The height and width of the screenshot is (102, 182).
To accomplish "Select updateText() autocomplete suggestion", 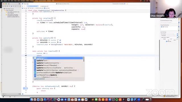I will click(58, 60).
